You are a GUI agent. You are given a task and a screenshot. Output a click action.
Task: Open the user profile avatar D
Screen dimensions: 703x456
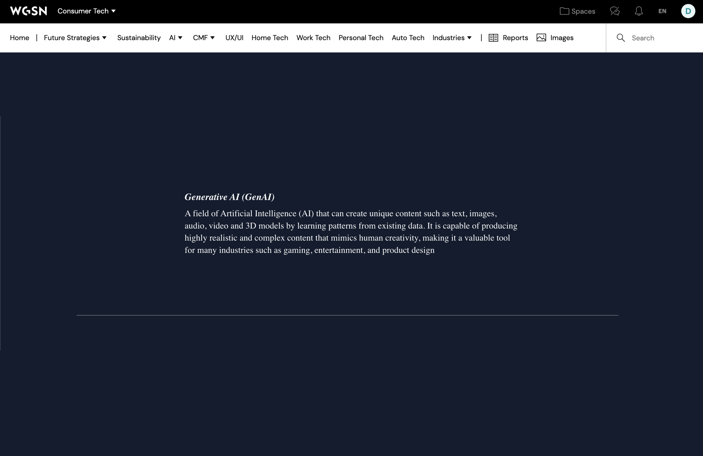point(688,11)
